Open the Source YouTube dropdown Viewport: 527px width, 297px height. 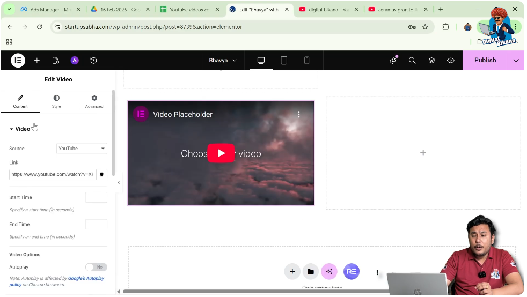coord(82,148)
